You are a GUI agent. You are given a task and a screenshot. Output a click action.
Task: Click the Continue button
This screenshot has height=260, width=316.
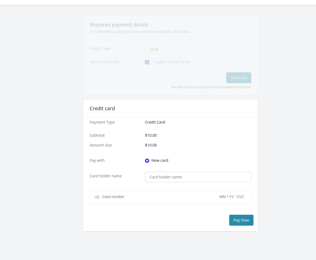(239, 78)
